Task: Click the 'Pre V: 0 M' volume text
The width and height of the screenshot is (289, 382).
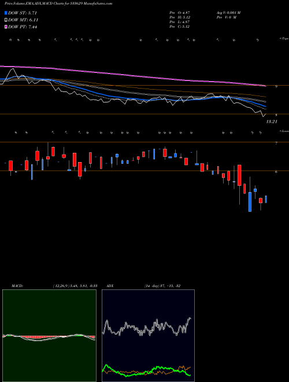Action: 226,17
